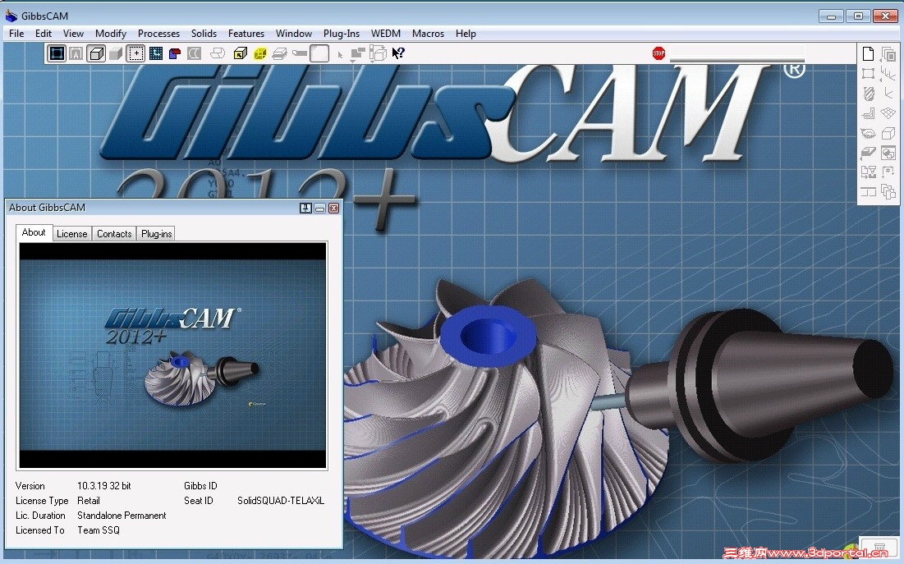Screen dimensions: 904x564
Task: Open the geometry rectangle-with-nodes palette icon
Action: (x=868, y=74)
